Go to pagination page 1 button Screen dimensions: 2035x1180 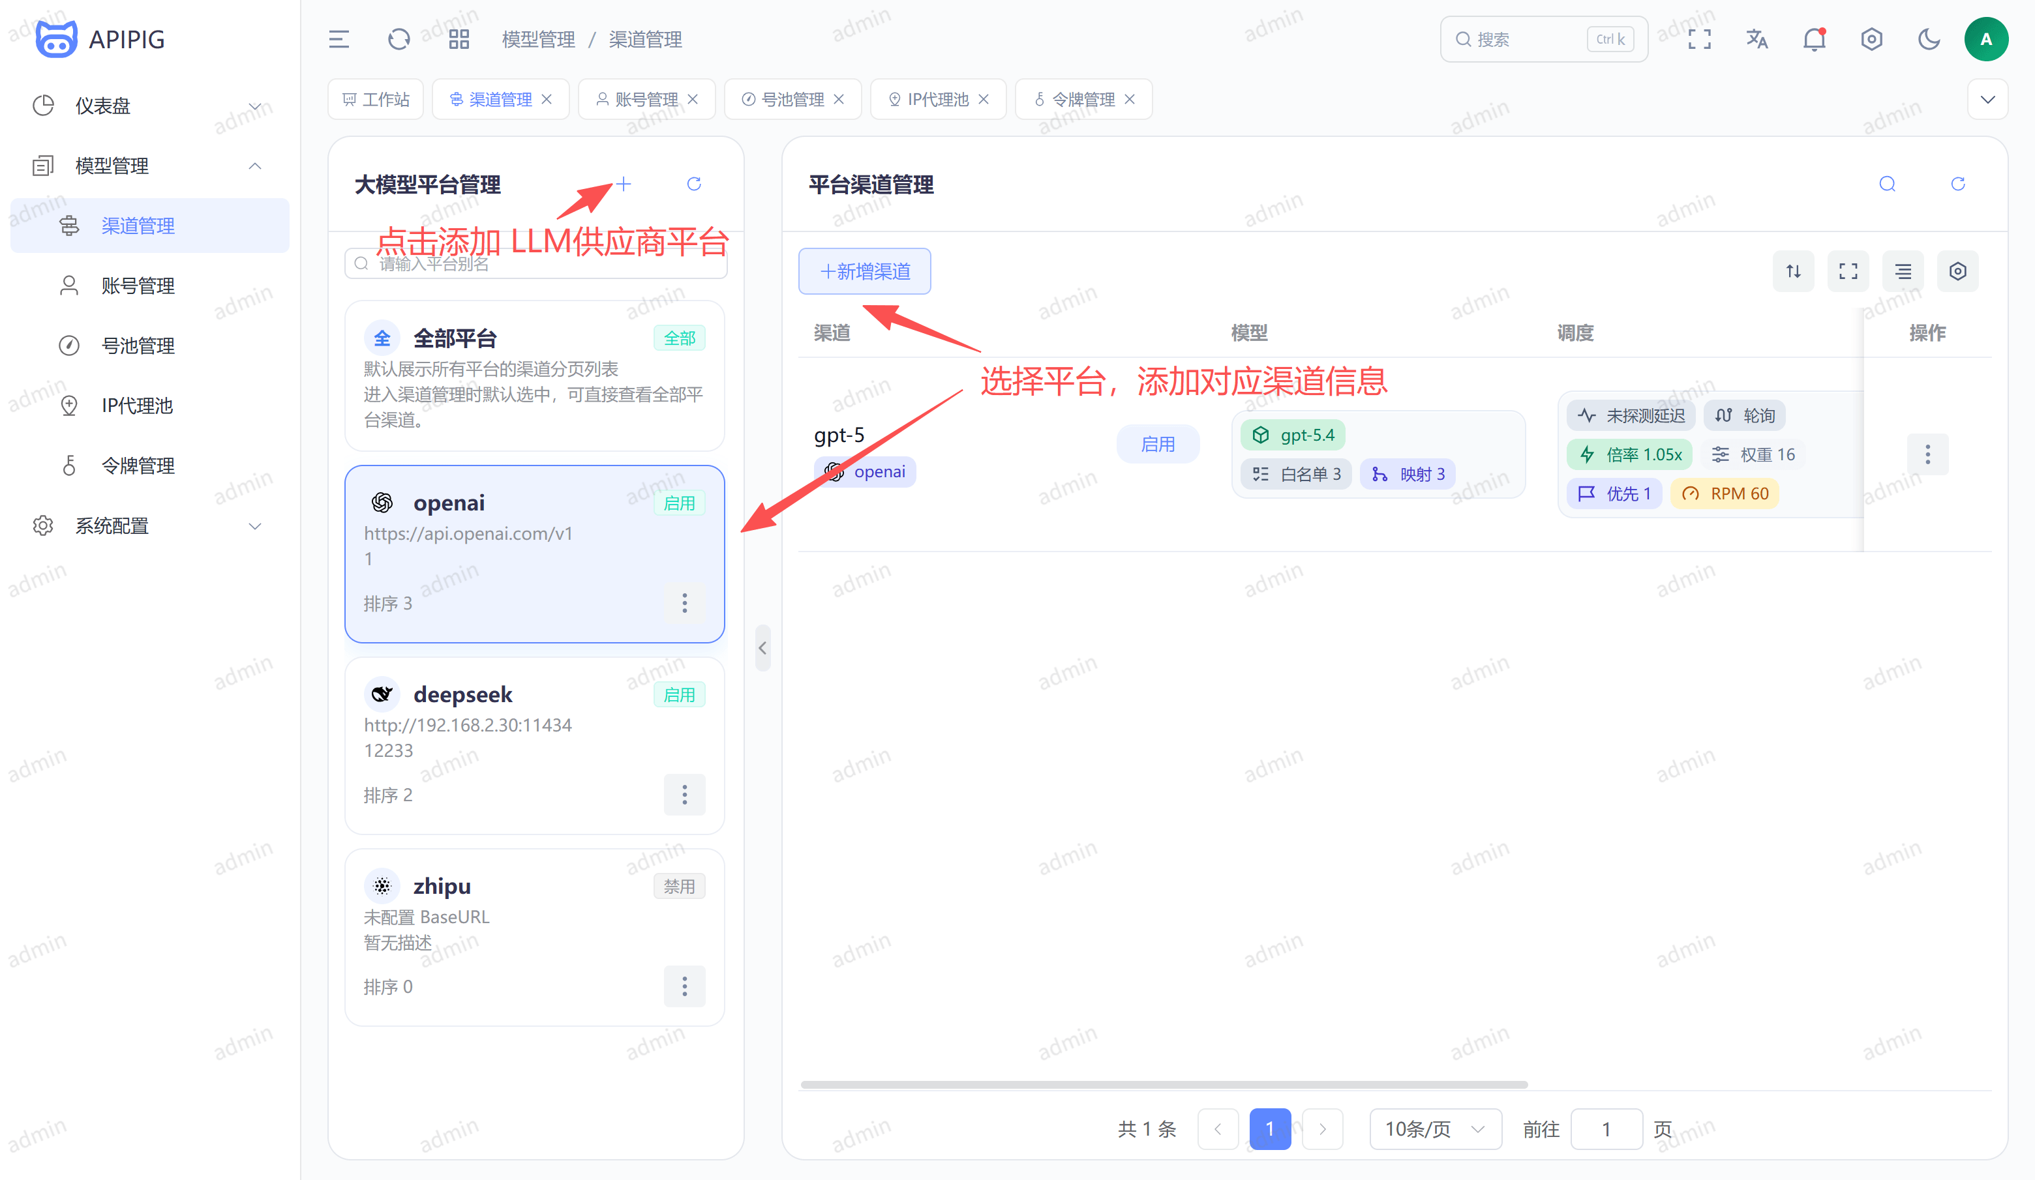point(1269,1129)
